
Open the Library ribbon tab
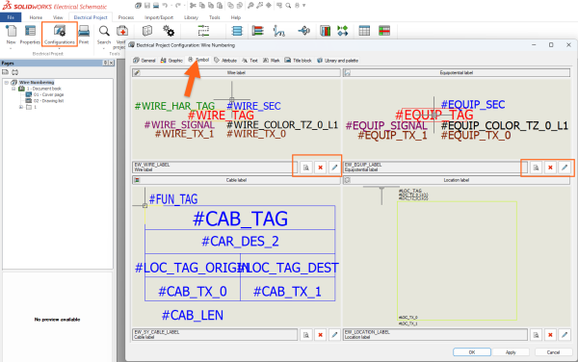coord(191,17)
